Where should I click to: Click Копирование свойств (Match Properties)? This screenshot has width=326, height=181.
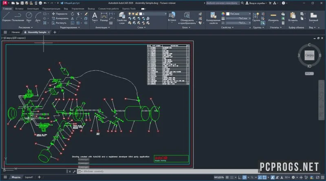(213, 18)
